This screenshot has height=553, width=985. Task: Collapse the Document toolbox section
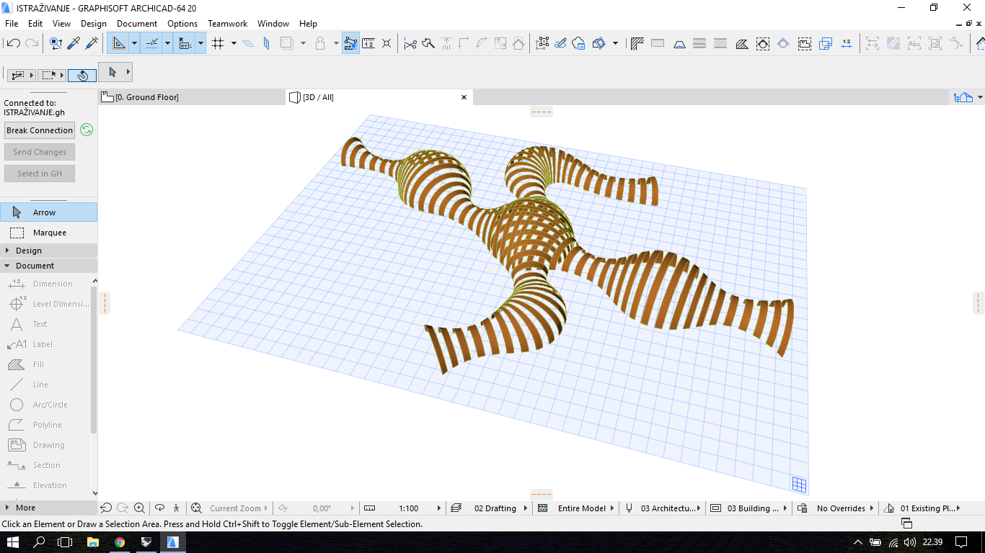click(48, 266)
